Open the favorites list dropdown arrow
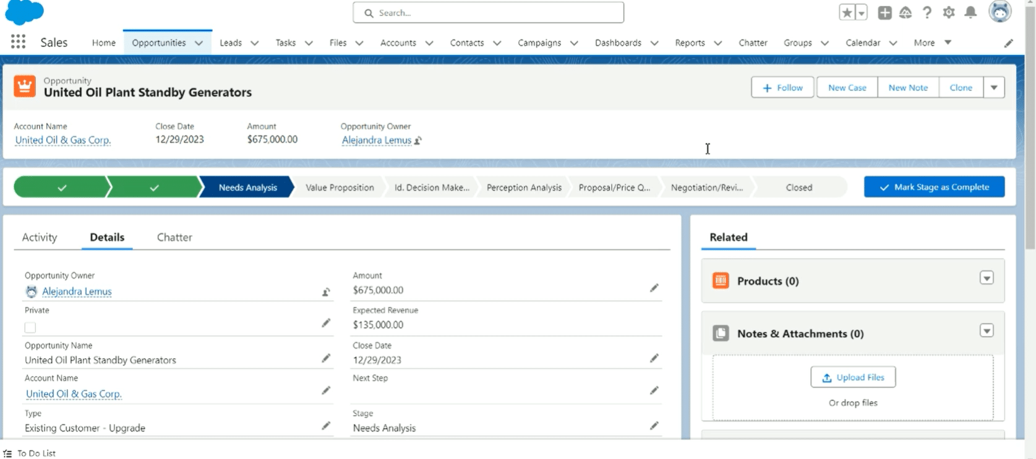1036x459 pixels. 862,12
